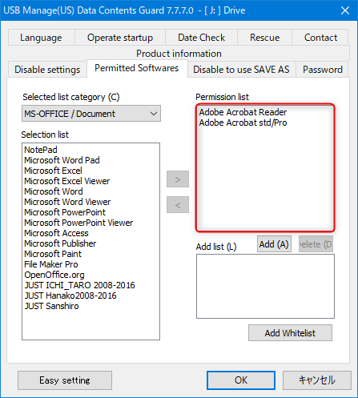Expand the MS-OFFICE / Document category dropdown

click(91, 114)
